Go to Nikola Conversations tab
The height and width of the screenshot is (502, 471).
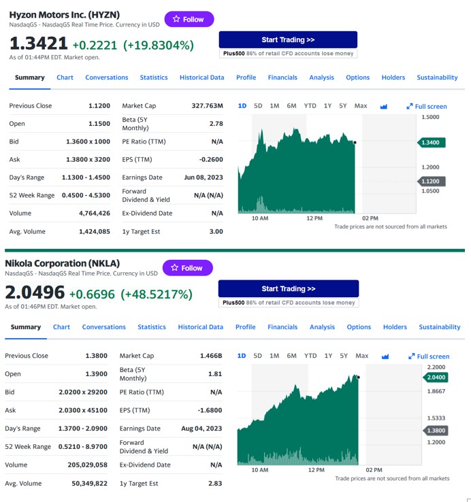pos(103,327)
